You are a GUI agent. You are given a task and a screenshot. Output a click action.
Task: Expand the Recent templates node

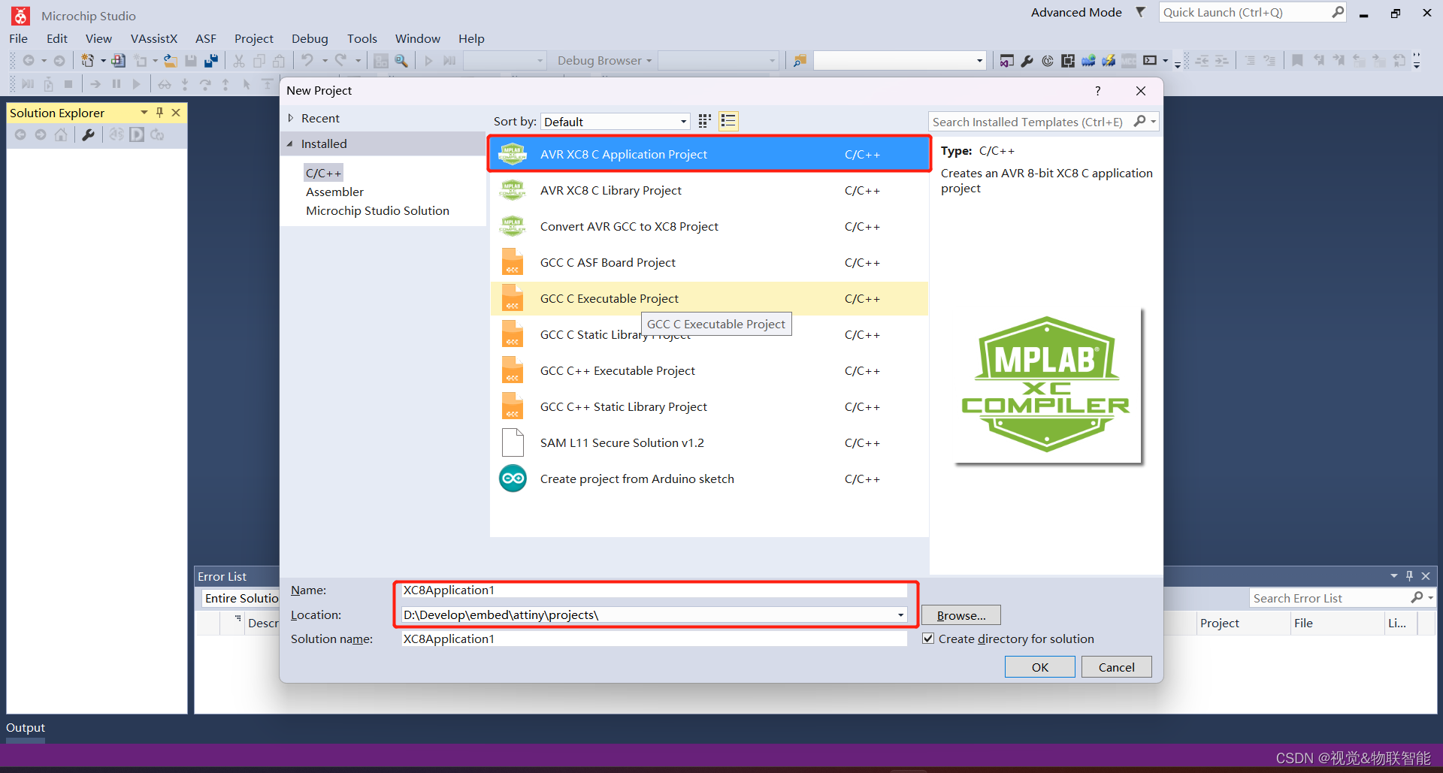pyautogui.click(x=291, y=118)
